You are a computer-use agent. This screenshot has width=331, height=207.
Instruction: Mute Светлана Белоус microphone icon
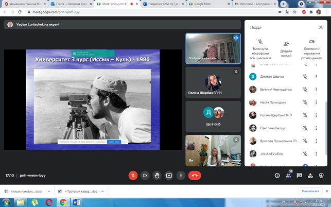(x=305, y=128)
